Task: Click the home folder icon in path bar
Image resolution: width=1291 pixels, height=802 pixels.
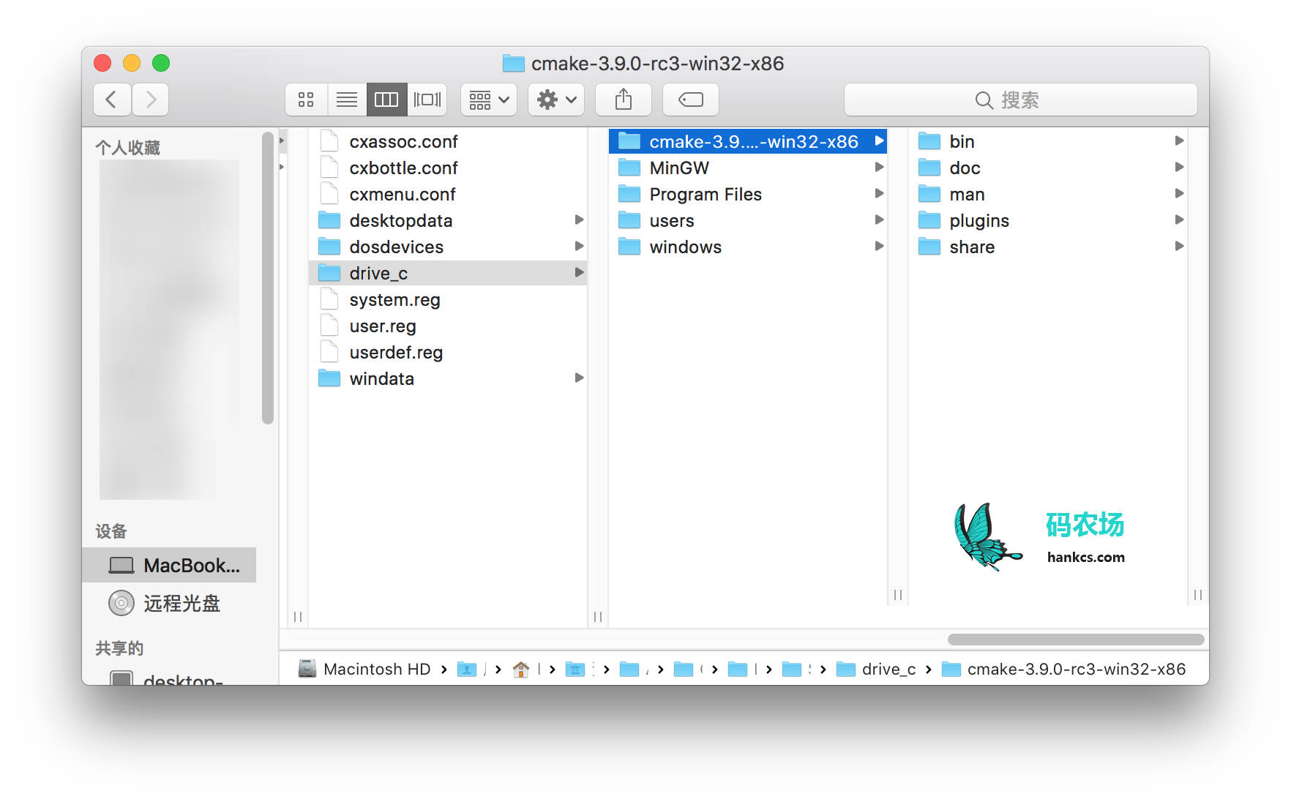Action: coord(521,669)
